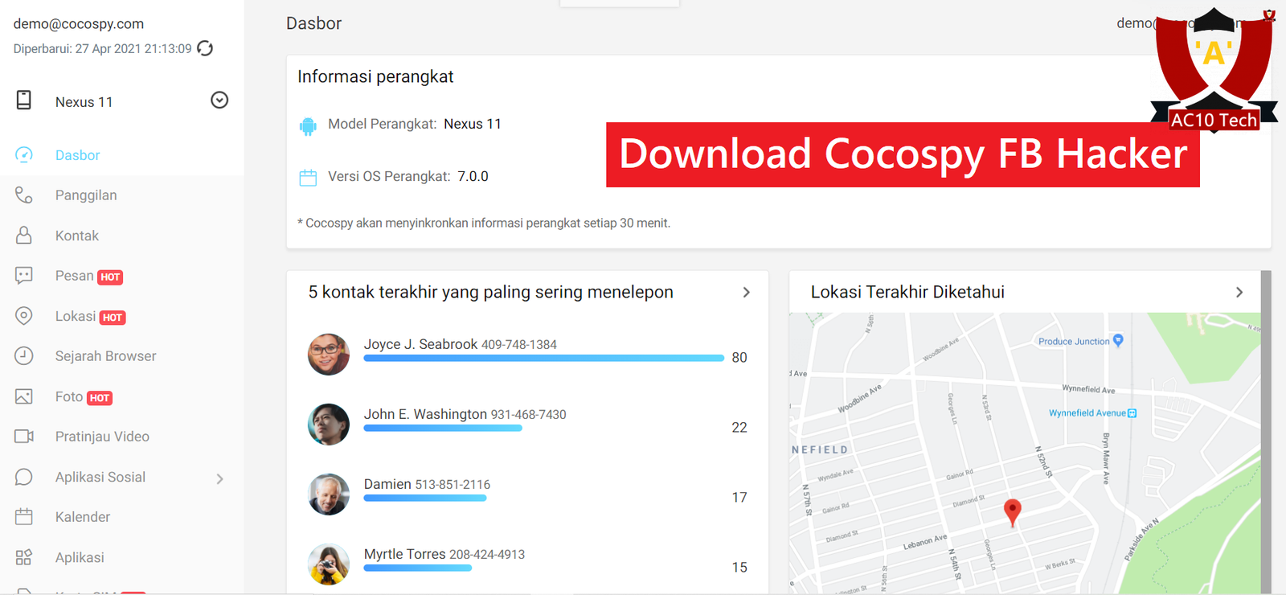Click the Kontak person icon
1286x595 pixels.
(24, 235)
